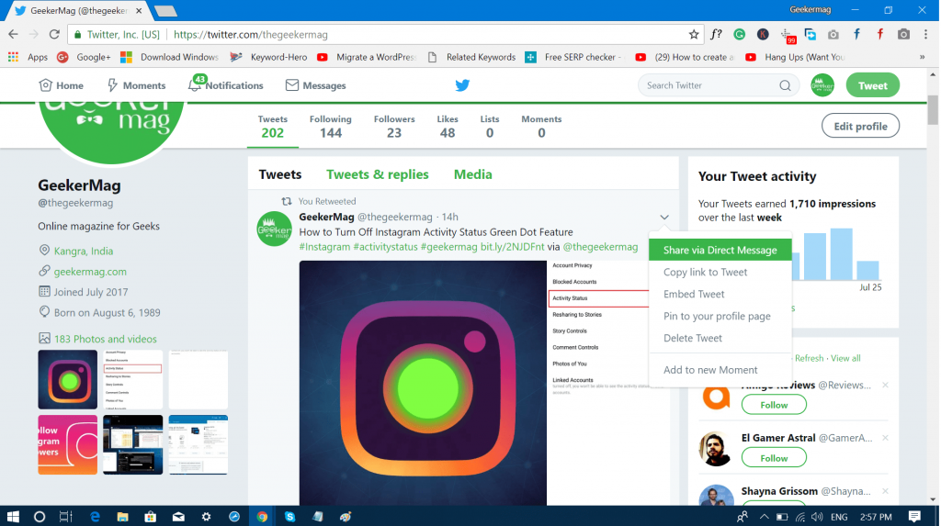Image resolution: width=941 pixels, height=526 pixels.
Task: Open Windows Start menu
Action: pos(13,517)
